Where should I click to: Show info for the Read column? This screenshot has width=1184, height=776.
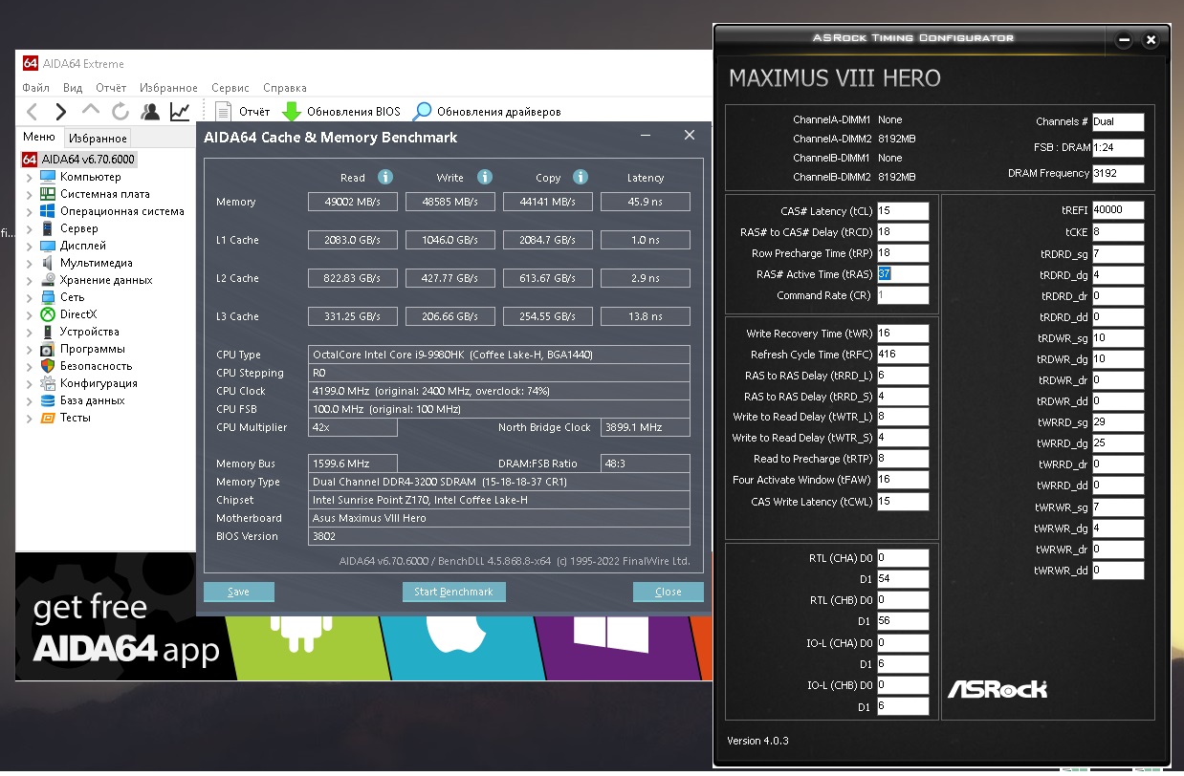[385, 177]
